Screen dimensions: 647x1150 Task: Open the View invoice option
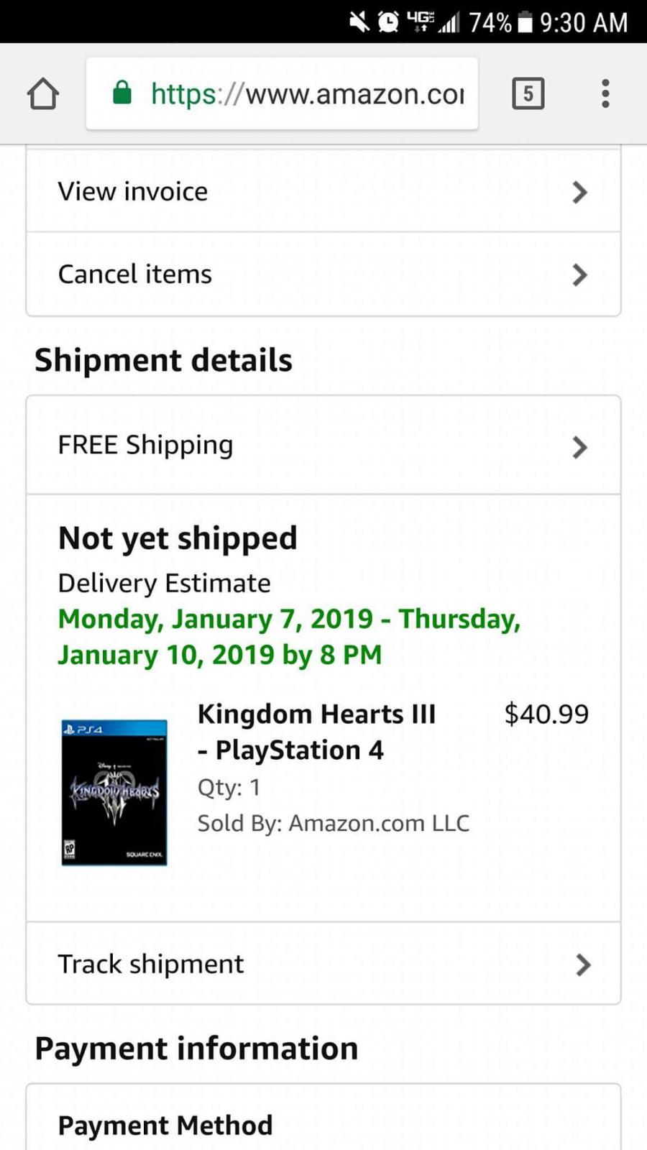point(133,192)
